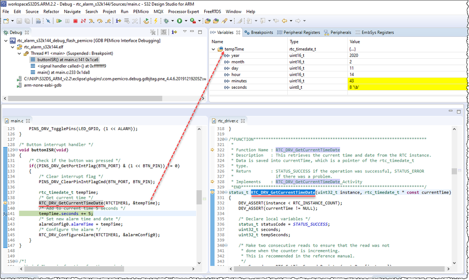This screenshot has width=469, height=280.
Task: Click the red Terminate icon
Action: pos(75,21)
